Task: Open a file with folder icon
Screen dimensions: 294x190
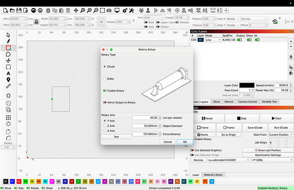Action: tap(12, 11)
